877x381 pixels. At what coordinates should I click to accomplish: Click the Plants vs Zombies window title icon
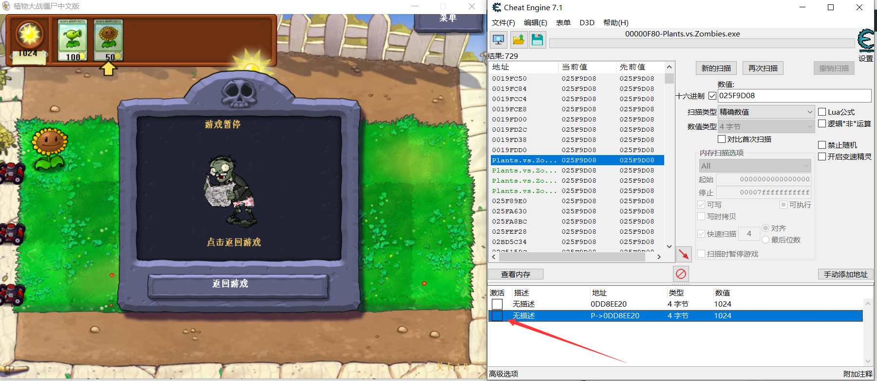[x=6, y=6]
